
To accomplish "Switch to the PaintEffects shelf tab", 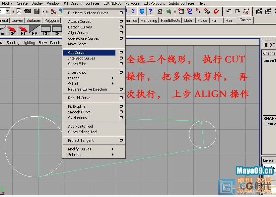I will click(171, 20).
